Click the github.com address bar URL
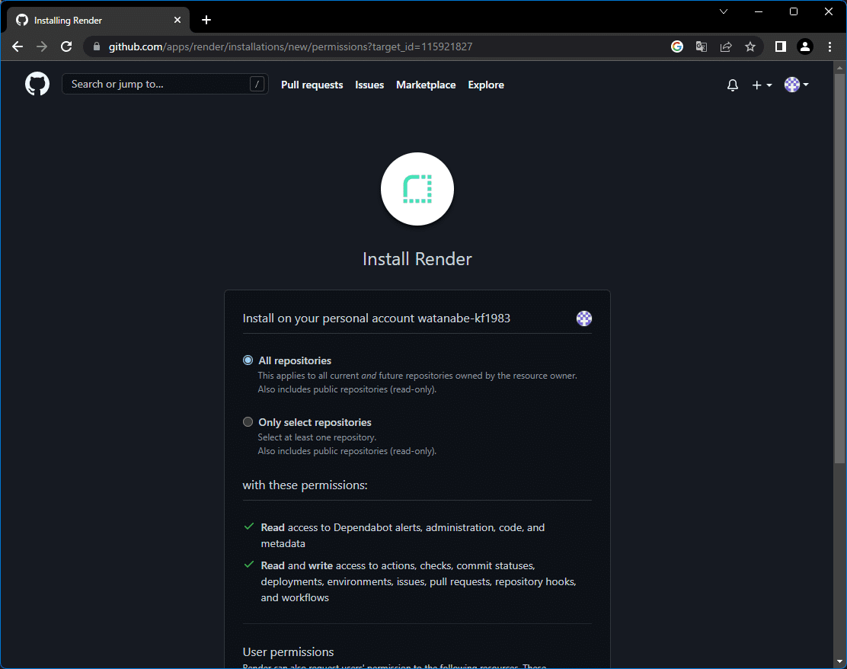 (x=291, y=46)
